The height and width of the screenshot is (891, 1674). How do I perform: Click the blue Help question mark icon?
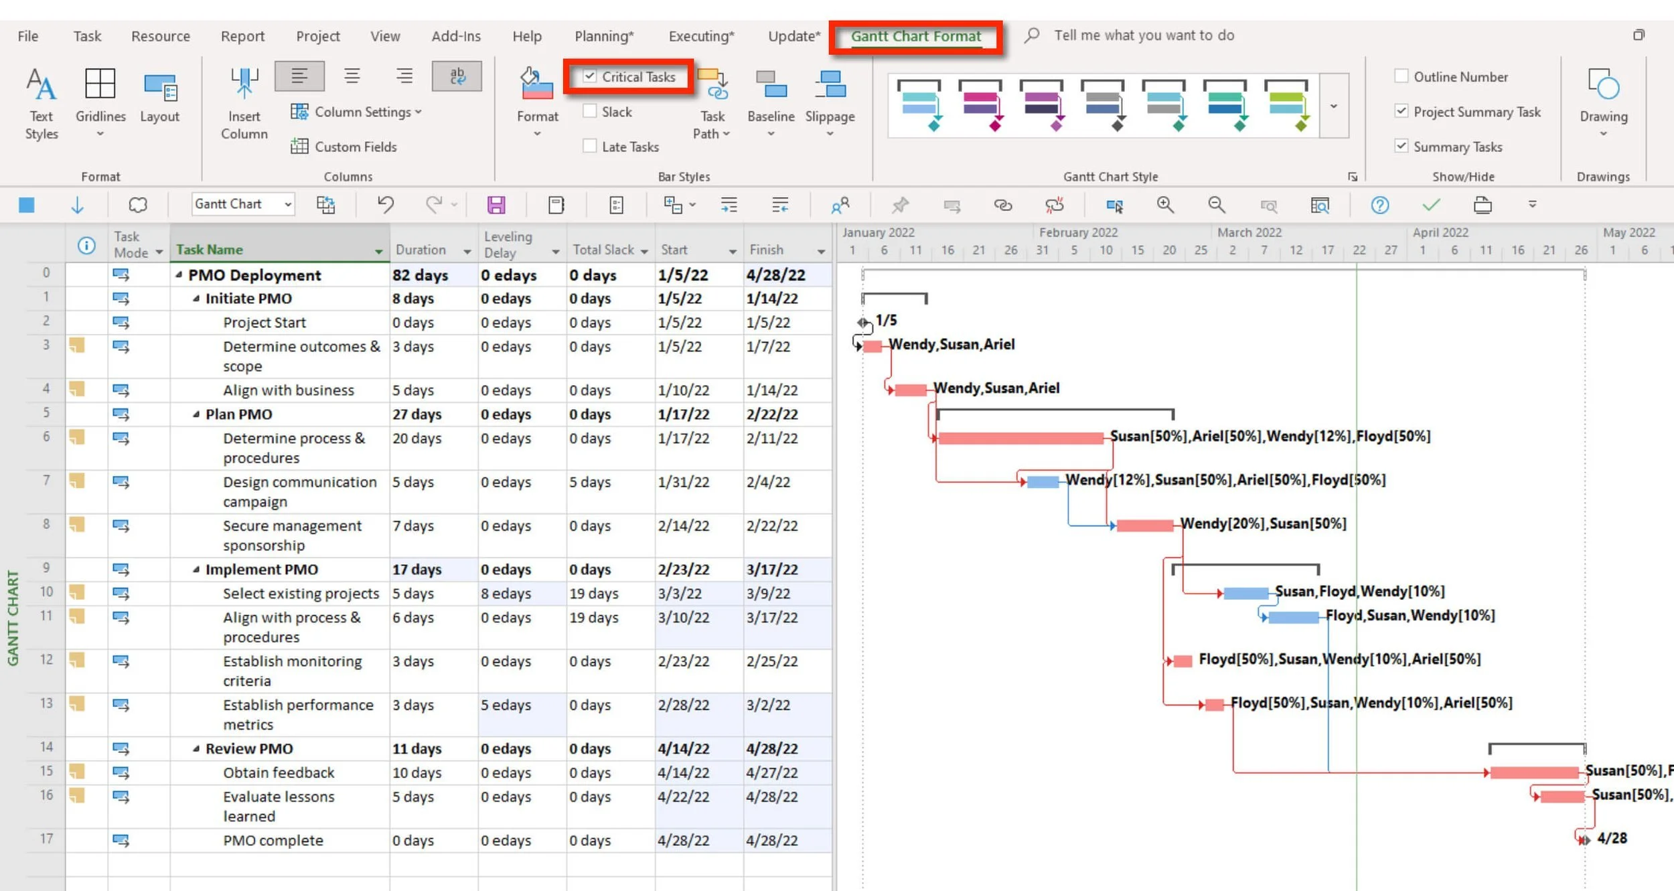1380,205
